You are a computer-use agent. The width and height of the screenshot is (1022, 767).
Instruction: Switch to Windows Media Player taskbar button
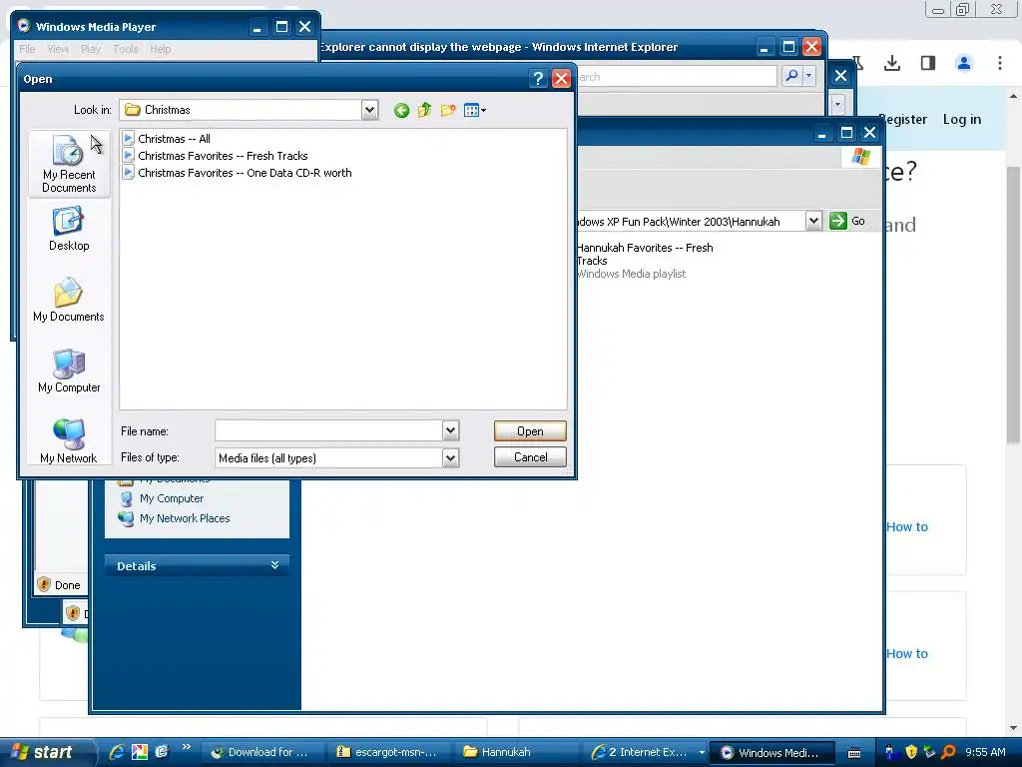pyautogui.click(x=772, y=752)
